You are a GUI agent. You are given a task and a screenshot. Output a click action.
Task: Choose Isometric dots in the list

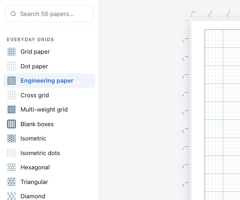point(49,153)
